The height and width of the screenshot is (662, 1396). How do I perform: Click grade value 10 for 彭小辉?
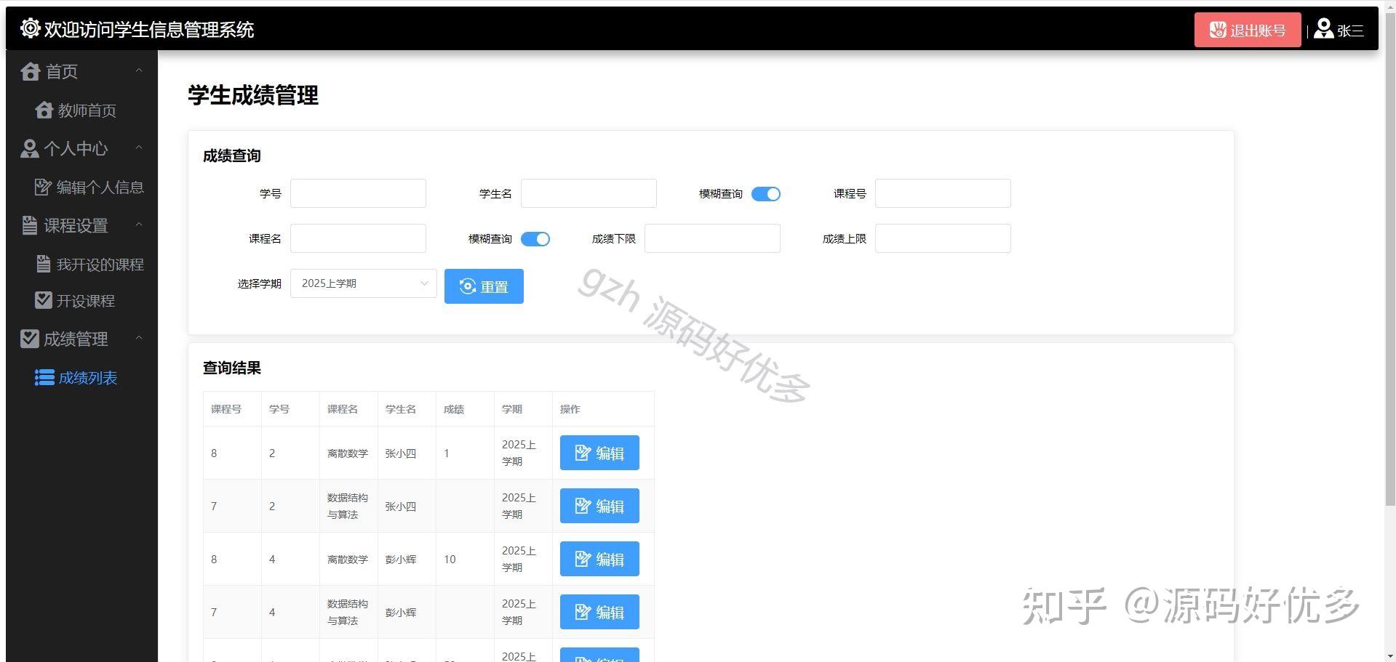click(x=450, y=559)
